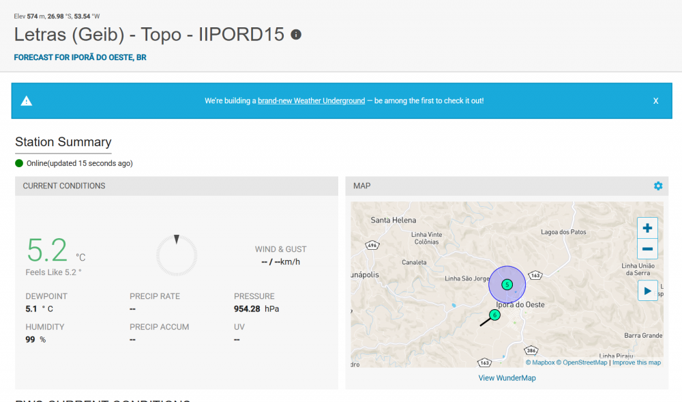
Task: Follow the brand-new Weather Underground link
Action: coord(311,101)
